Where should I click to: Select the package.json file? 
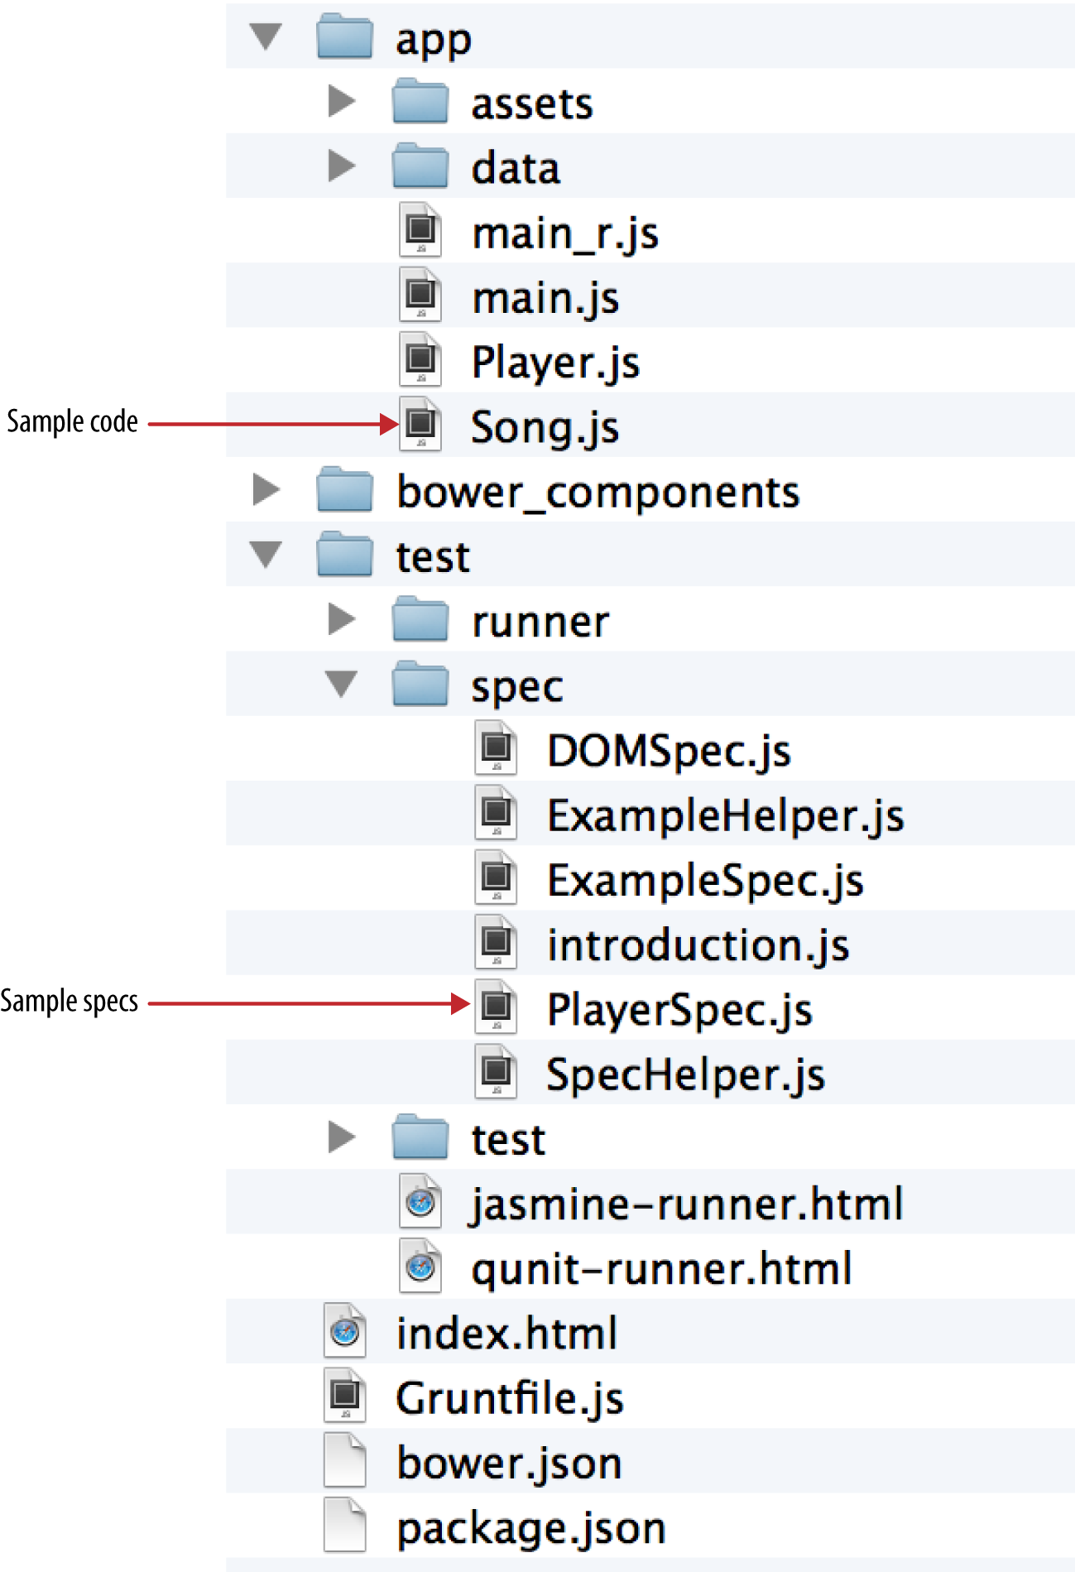coord(530,1528)
